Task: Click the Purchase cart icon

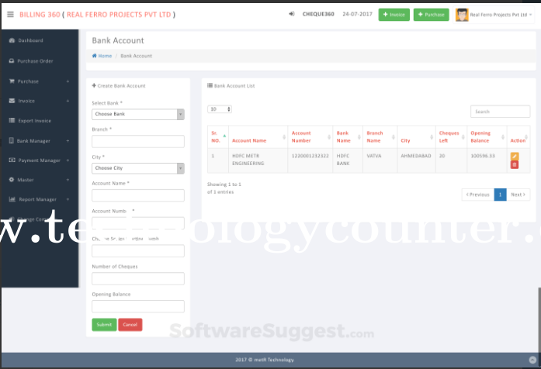Action: point(12,81)
